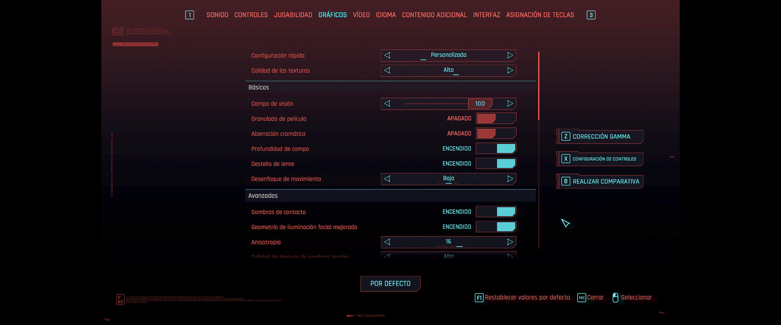Switch to next tab with the 3 key icon
The height and width of the screenshot is (325, 781).
[591, 15]
